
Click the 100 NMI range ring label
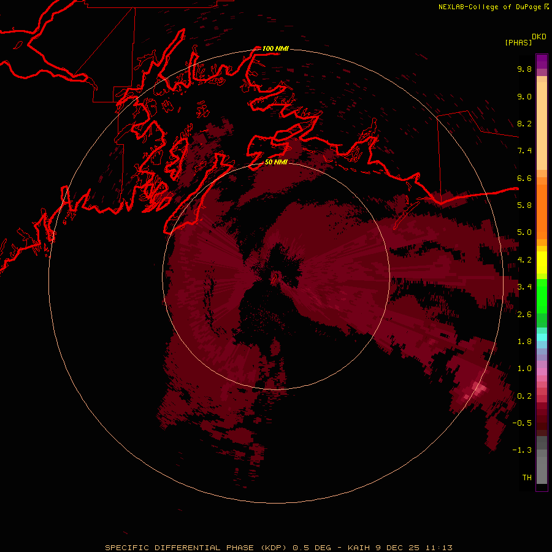tap(275, 48)
